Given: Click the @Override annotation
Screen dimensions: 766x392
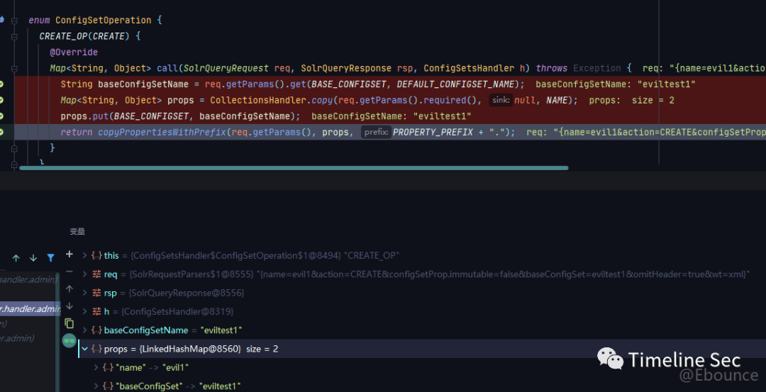Looking at the screenshot, I should 74,52.
